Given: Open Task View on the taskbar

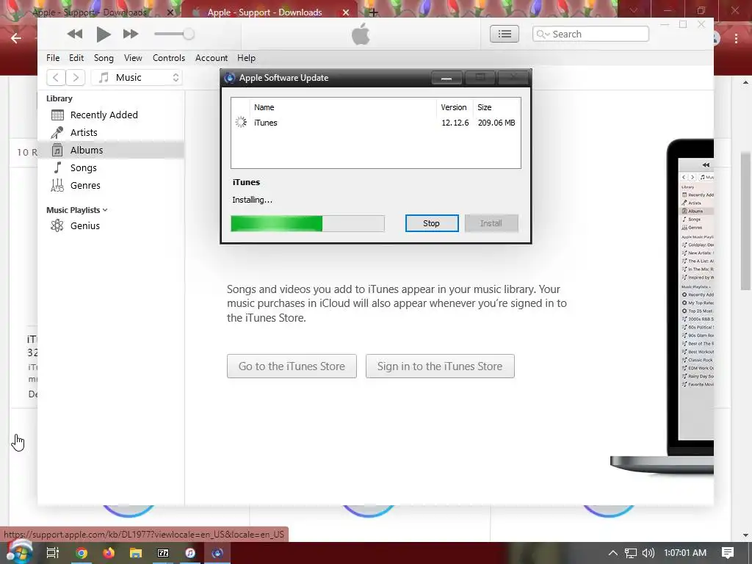Looking at the screenshot, I should (x=53, y=553).
